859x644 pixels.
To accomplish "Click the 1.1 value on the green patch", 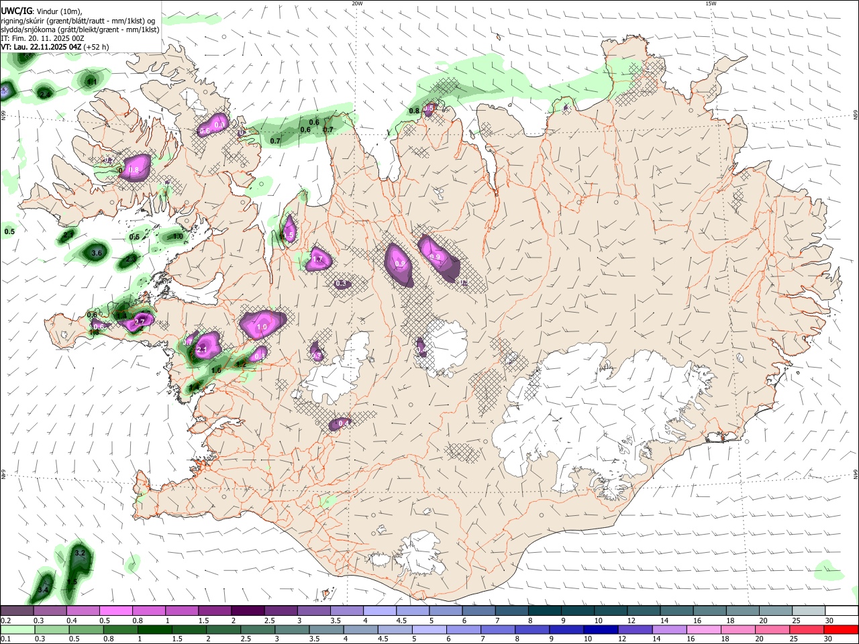I will pyautogui.click(x=92, y=82).
